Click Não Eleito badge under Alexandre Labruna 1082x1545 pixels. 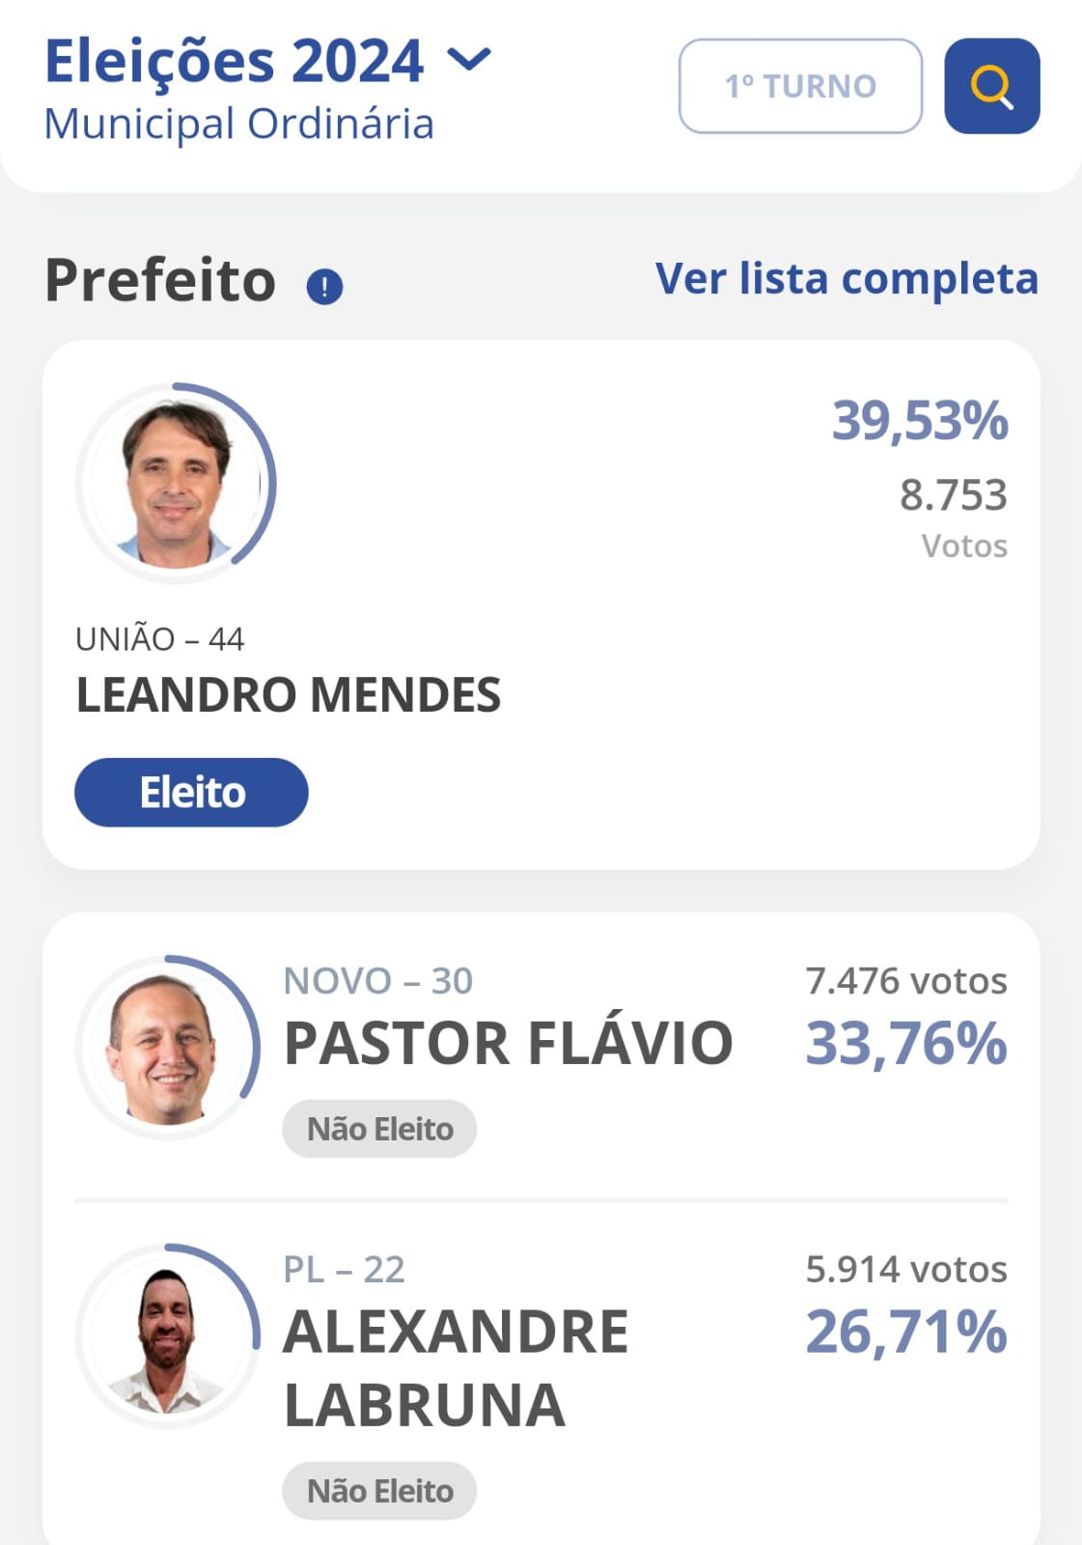click(x=379, y=1491)
